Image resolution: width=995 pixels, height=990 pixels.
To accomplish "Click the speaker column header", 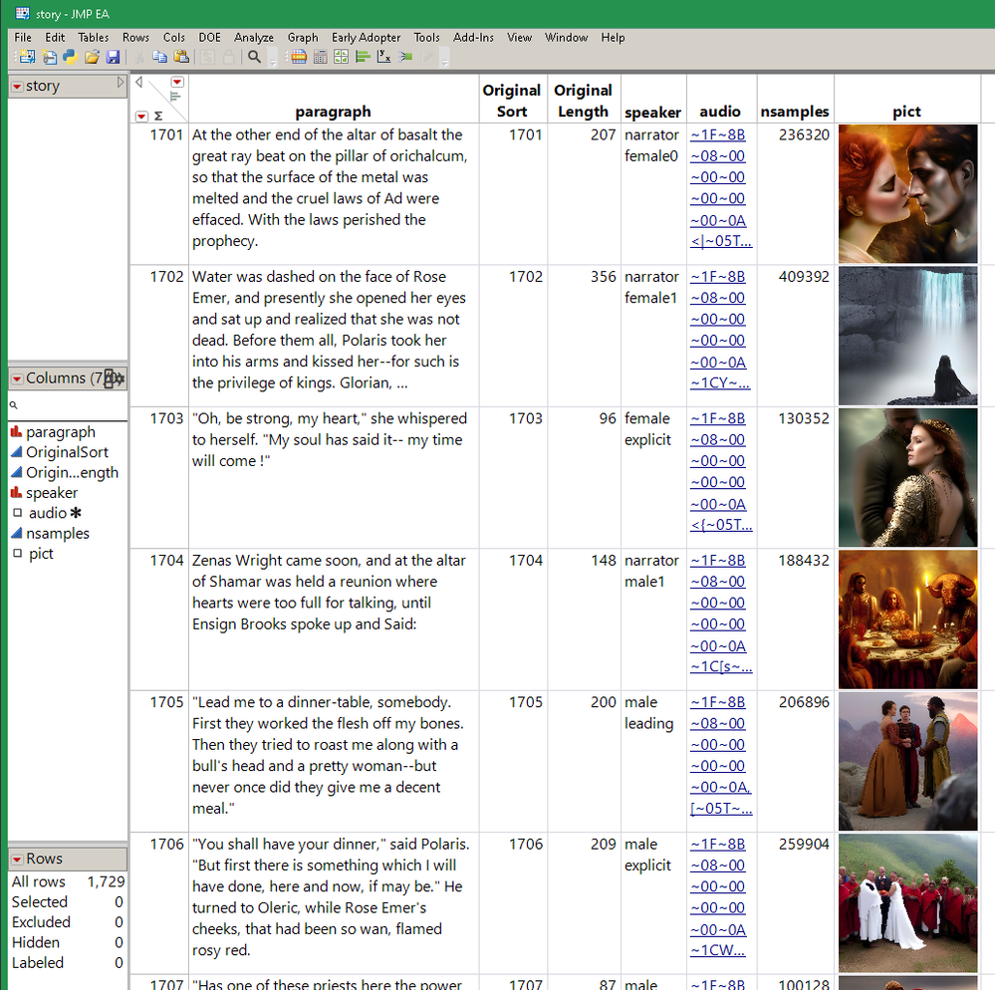I will [652, 112].
